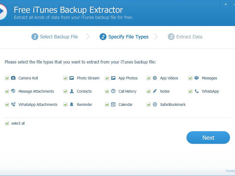Click the App Videos label
The height and width of the screenshot is (176, 235).
click(169, 78)
